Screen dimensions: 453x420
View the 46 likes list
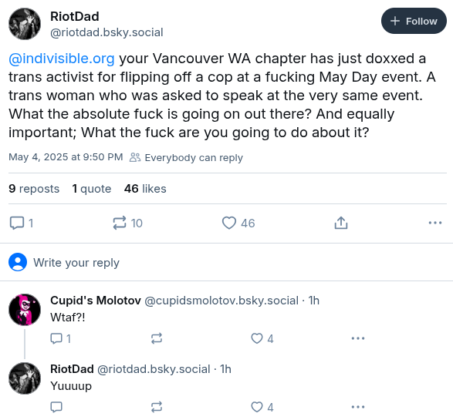click(145, 189)
